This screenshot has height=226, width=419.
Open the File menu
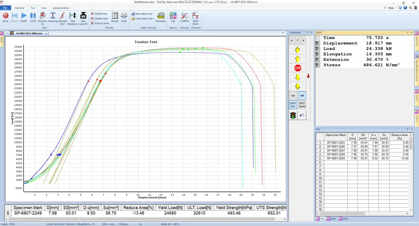click(5, 8)
